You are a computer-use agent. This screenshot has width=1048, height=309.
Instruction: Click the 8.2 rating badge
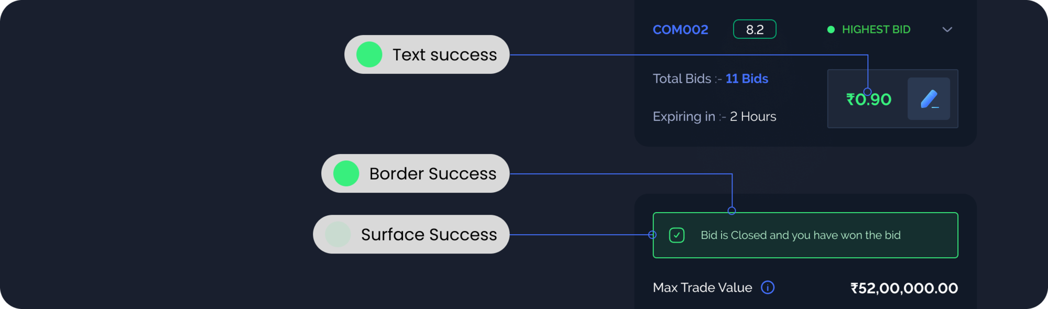click(x=755, y=29)
